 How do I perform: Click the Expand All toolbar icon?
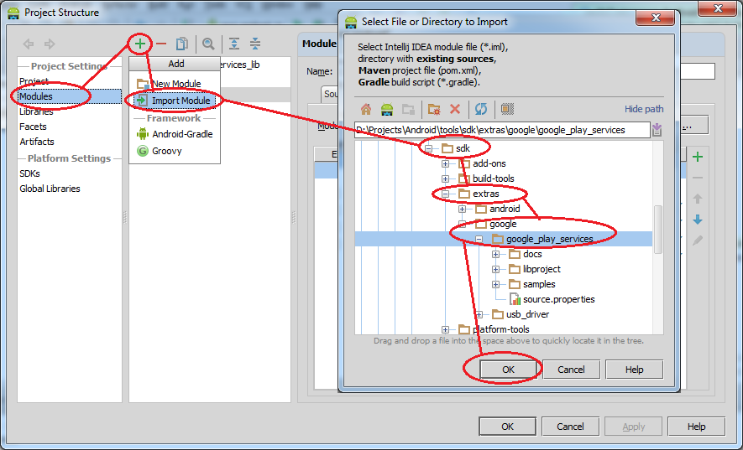[234, 44]
